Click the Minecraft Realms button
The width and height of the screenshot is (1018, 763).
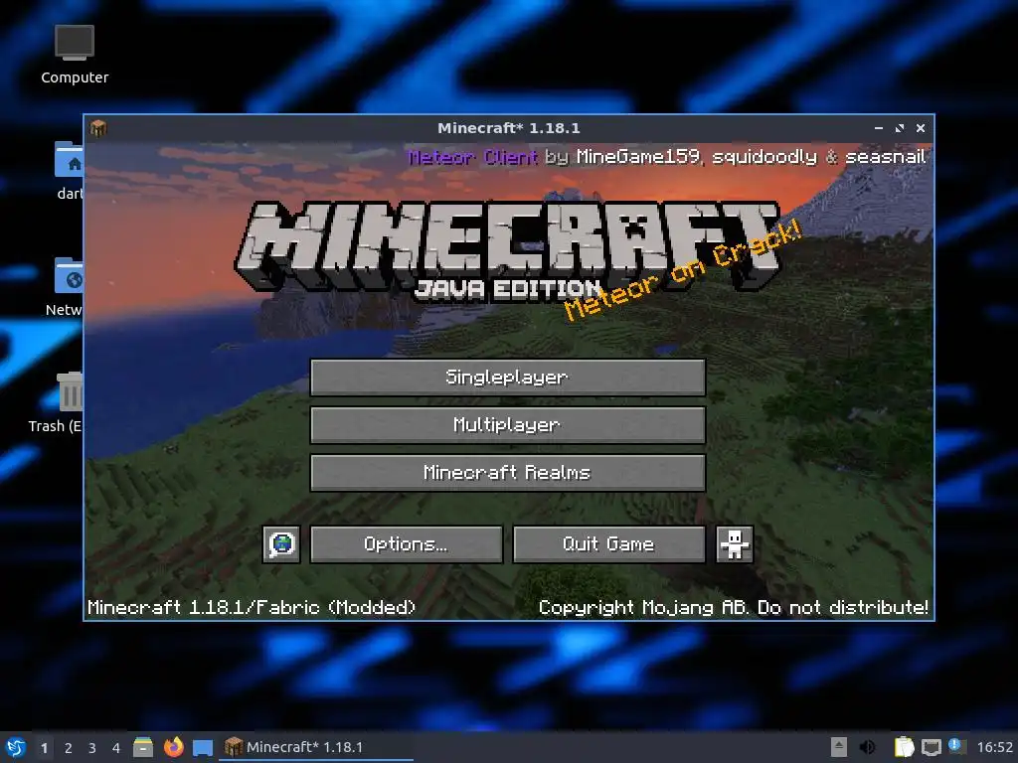(508, 472)
